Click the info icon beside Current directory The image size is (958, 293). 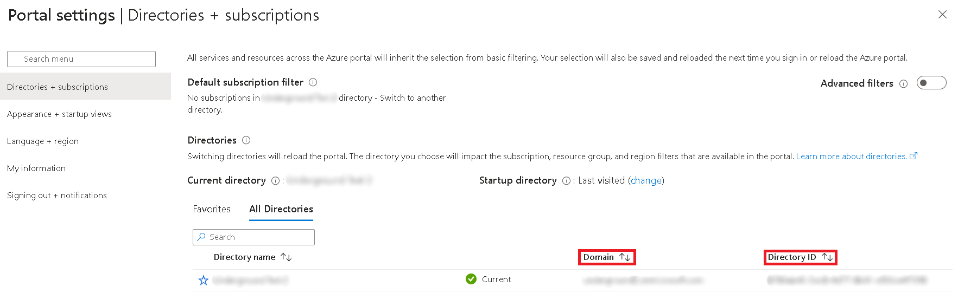(275, 181)
